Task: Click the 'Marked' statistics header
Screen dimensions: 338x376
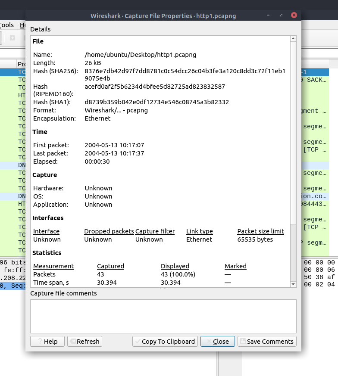Action: click(235, 266)
